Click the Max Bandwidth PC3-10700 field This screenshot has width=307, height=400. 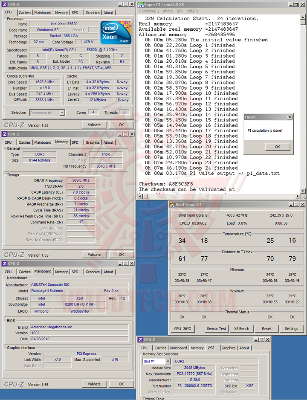pyautogui.click(x=194, y=374)
